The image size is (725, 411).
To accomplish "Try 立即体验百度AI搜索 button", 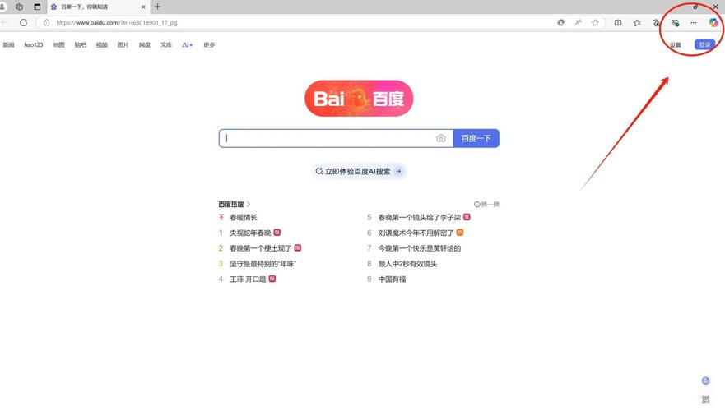I will pyautogui.click(x=359, y=171).
